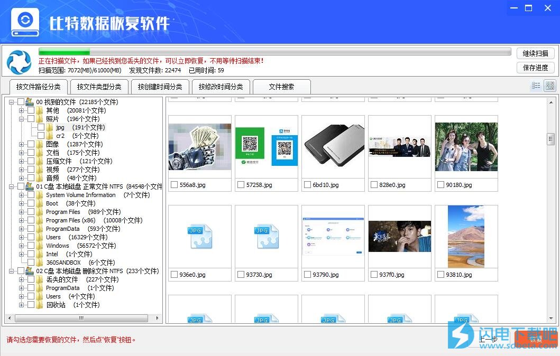Expand the 视频 folder node
The width and height of the screenshot is (560, 356).
[22, 170]
